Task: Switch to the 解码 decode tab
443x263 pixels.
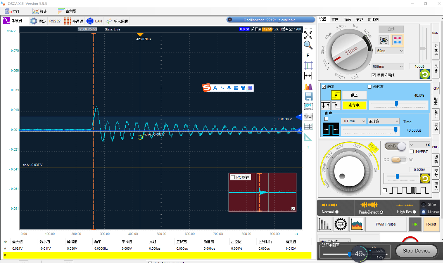Action: [x=347, y=20]
